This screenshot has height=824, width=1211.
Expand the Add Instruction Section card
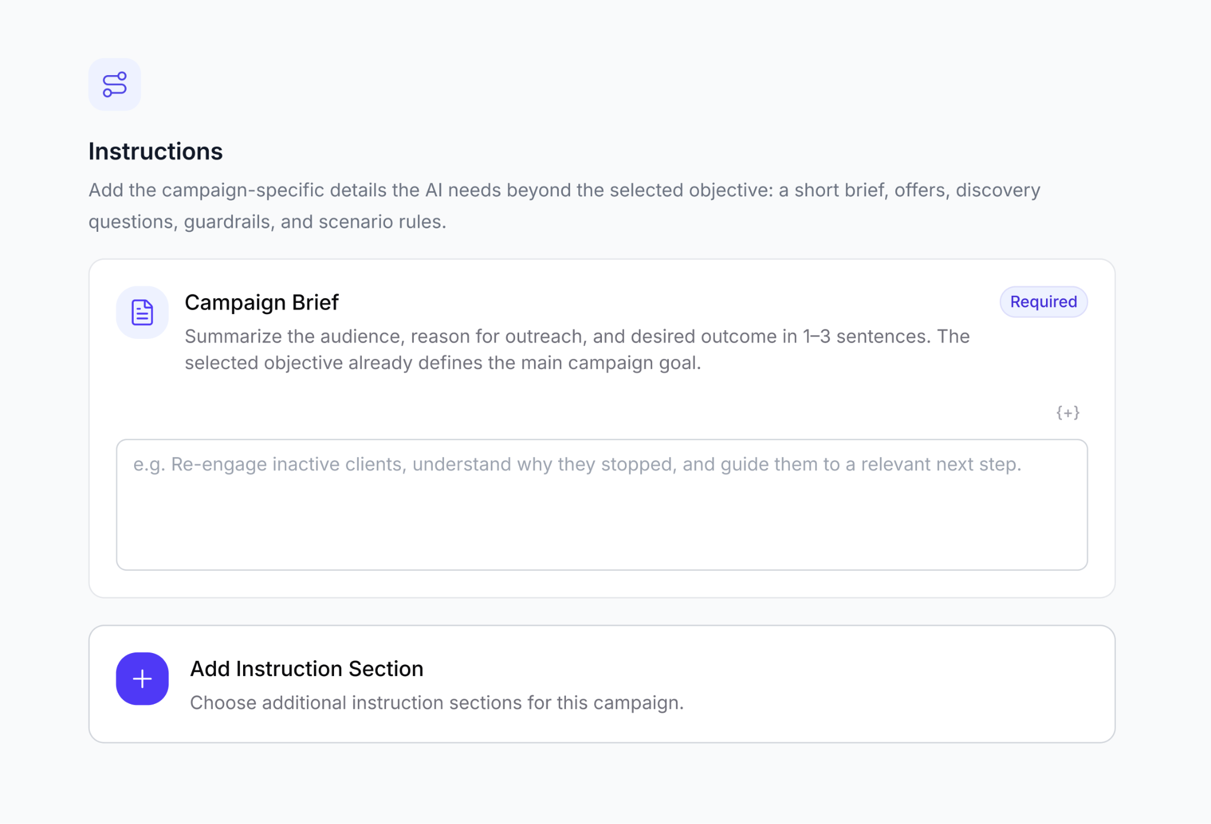coord(601,684)
